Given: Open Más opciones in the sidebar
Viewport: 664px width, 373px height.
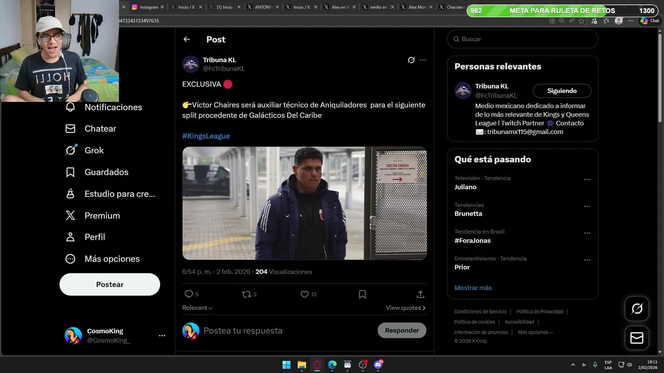Looking at the screenshot, I should click(x=103, y=259).
